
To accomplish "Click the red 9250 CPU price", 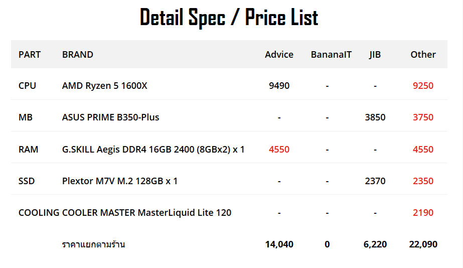I will (x=423, y=85).
